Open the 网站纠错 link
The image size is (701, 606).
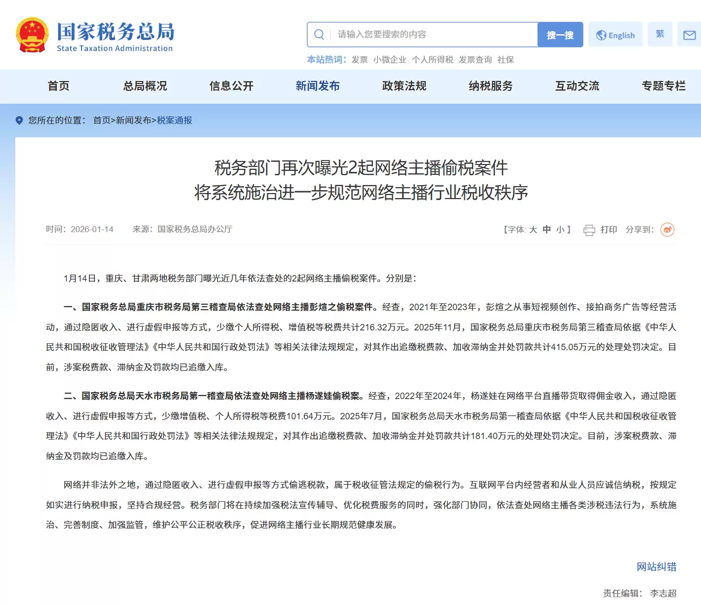tap(657, 566)
